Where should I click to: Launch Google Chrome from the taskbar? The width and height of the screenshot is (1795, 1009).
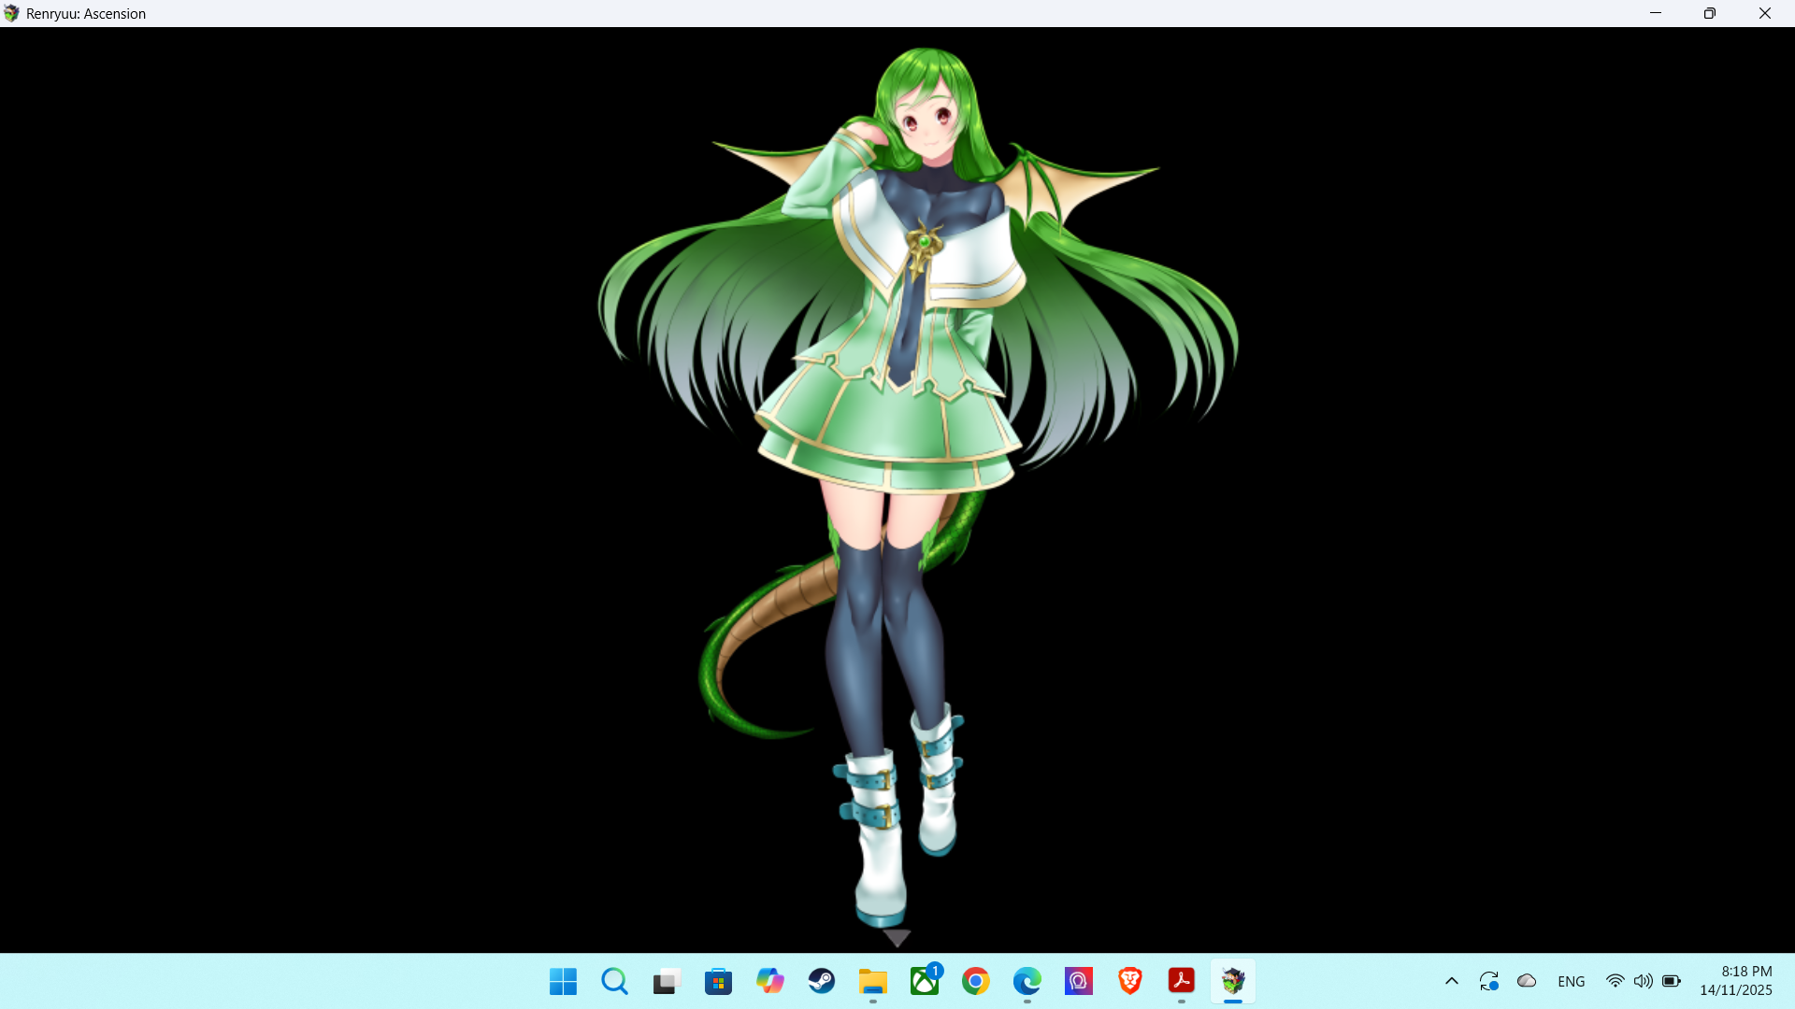pyautogui.click(x=976, y=981)
